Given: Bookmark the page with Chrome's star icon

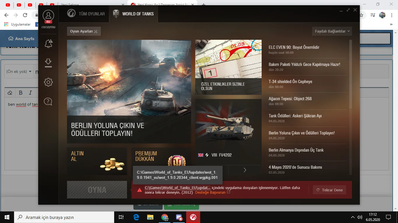Looking at the screenshot, I should point(361,15).
